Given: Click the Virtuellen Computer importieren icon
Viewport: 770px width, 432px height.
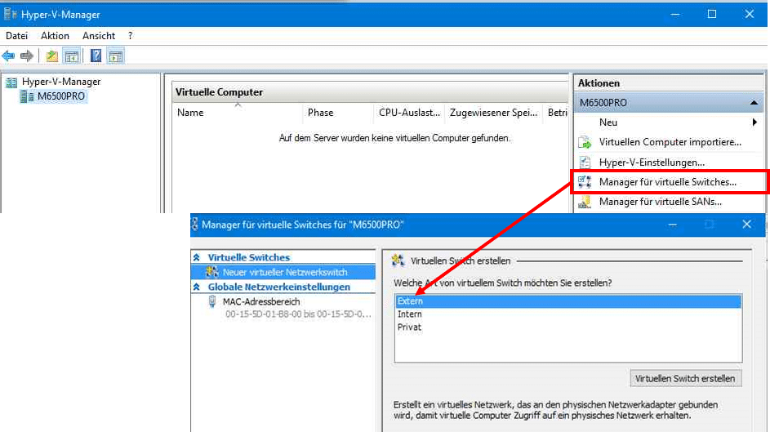Looking at the screenshot, I should coord(585,142).
